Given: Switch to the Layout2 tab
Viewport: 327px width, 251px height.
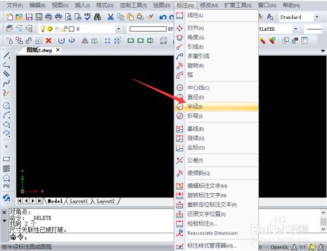Looking at the screenshot, I should (106, 201).
